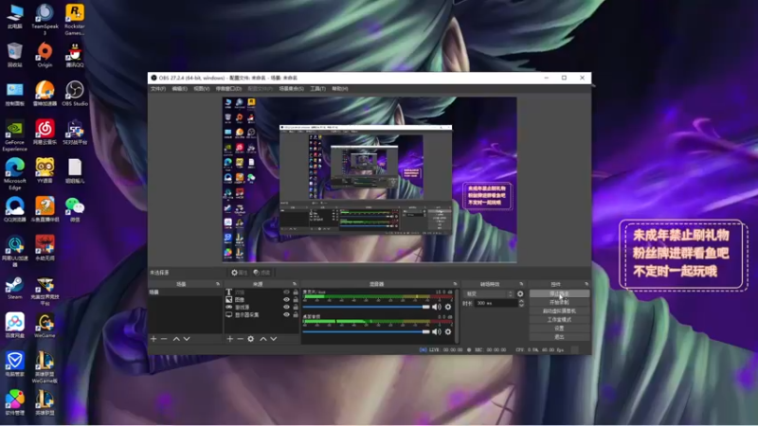Viewport: 758px width, 426px height.
Task: Enable 工作室模式 studio mode
Action: point(559,320)
